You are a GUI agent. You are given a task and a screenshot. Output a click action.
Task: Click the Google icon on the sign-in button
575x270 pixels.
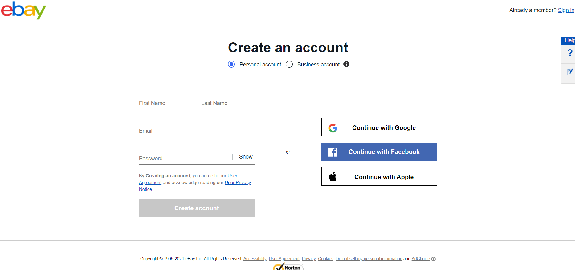point(333,128)
